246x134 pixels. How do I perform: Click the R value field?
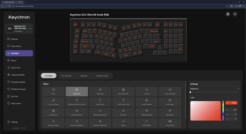pos(232,110)
